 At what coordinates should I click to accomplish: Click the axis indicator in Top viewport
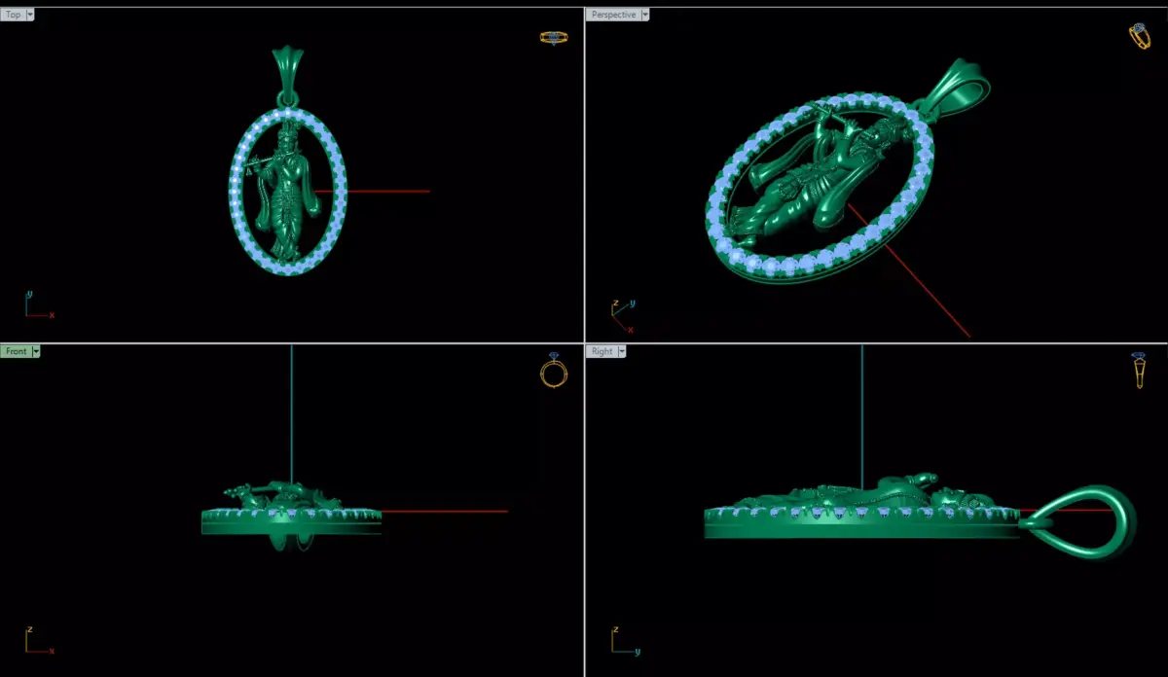(39, 304)
